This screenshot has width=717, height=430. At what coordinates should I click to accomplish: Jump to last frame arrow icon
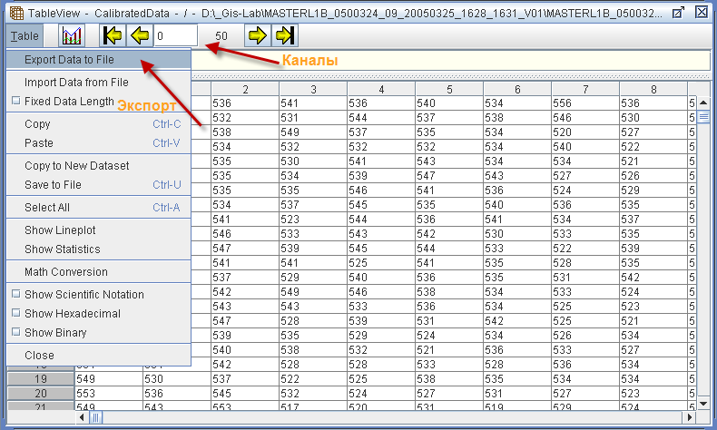284,36
